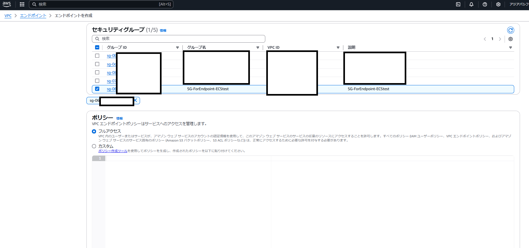Select the カスタム policy option
This screenshot has height=248, width=529.
(x=94, y=146)
